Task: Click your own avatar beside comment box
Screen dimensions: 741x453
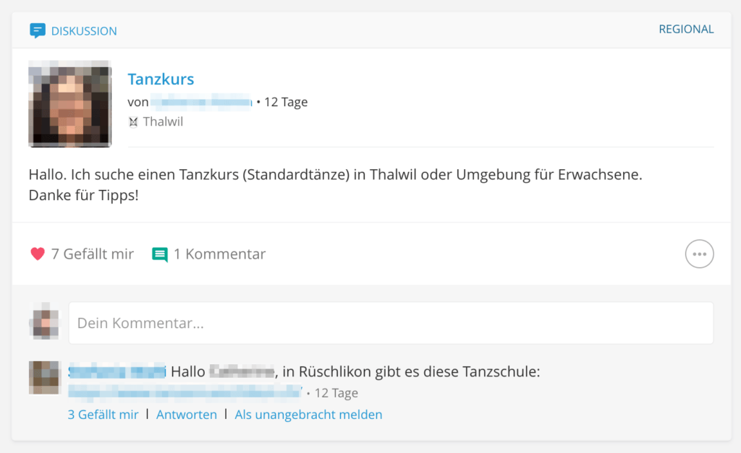Action: [45, 322]
